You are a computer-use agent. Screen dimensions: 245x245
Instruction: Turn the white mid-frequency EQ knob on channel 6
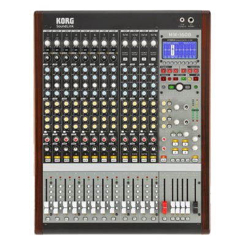pos(94,85)
